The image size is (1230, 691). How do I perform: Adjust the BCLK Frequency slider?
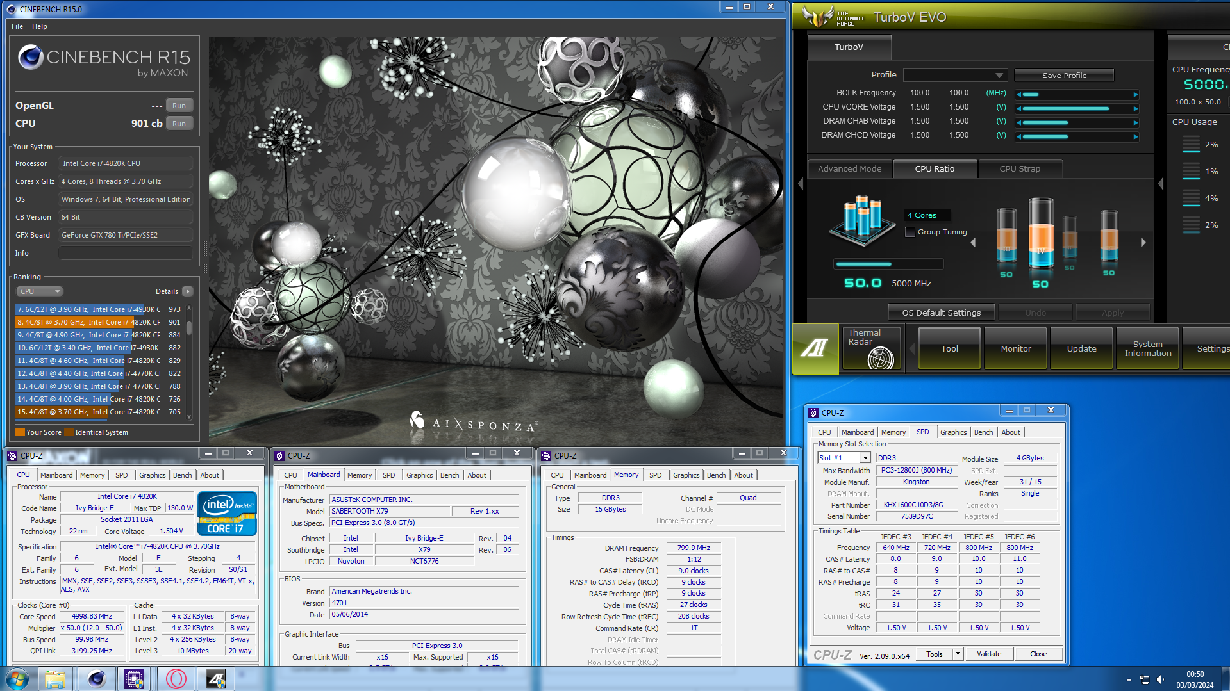(x=1077, y=94)
